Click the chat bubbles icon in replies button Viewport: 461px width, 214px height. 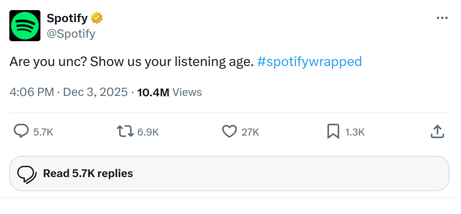[27, 174]
